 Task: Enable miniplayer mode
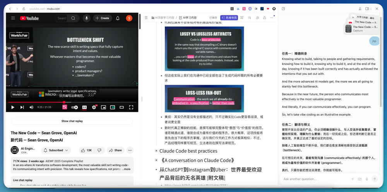tap(103, 107)
